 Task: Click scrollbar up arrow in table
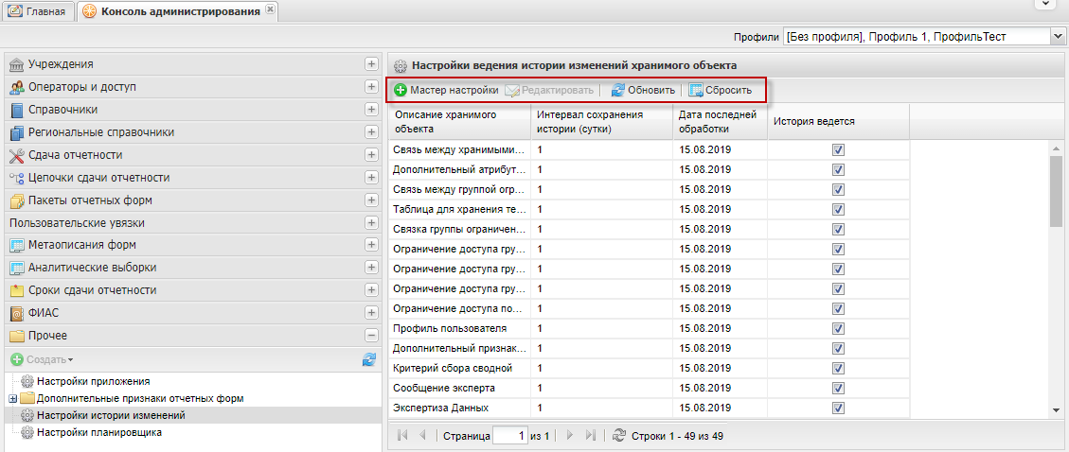pyautogui.click(x=1056, y=148)
